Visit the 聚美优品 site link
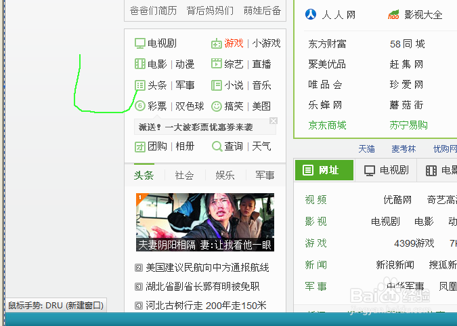Viewport: 457px width, 326px height. pyautogui.click(x=327, y=64)
